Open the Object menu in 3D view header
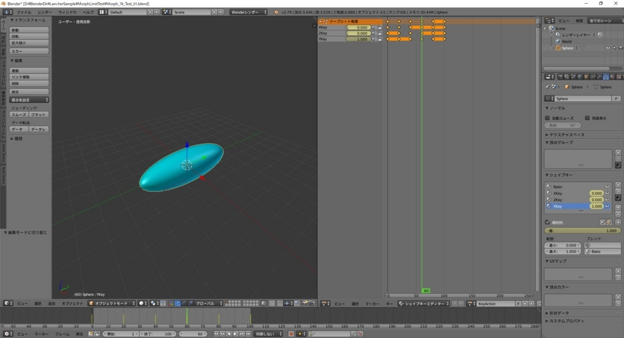 tap(72, 303)
